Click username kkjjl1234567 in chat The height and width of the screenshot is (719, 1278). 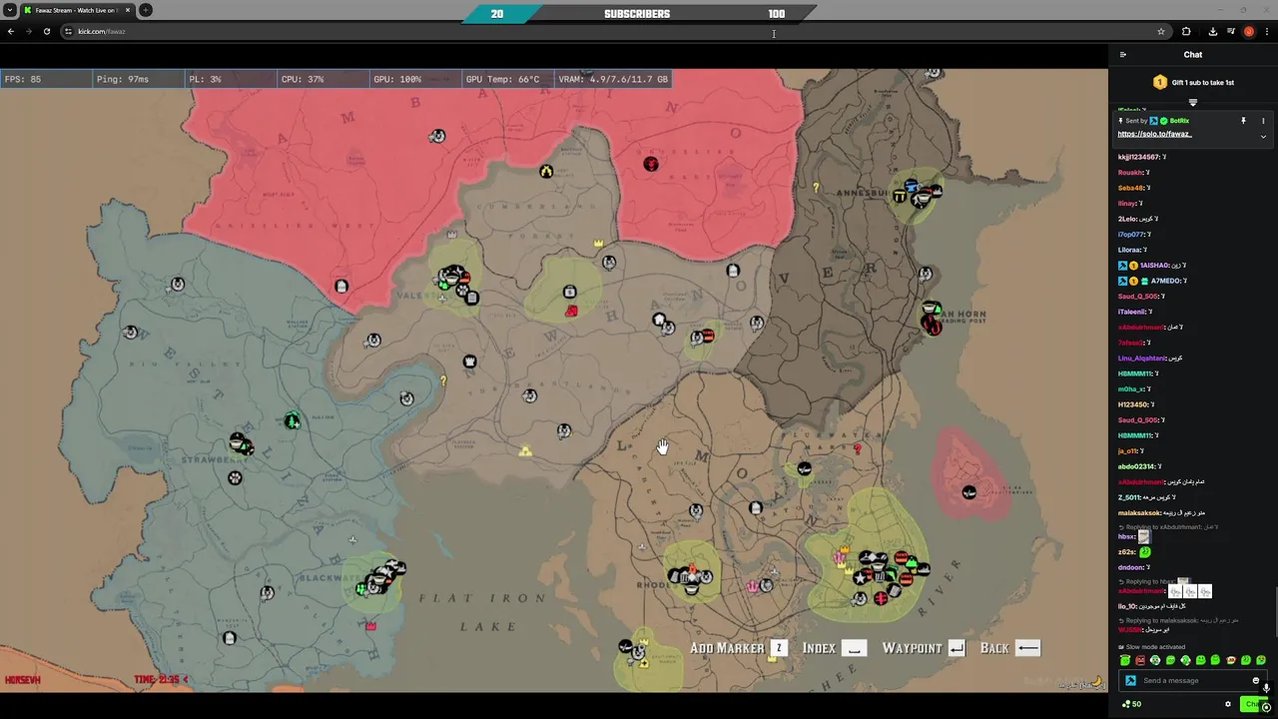point(1139,157)
